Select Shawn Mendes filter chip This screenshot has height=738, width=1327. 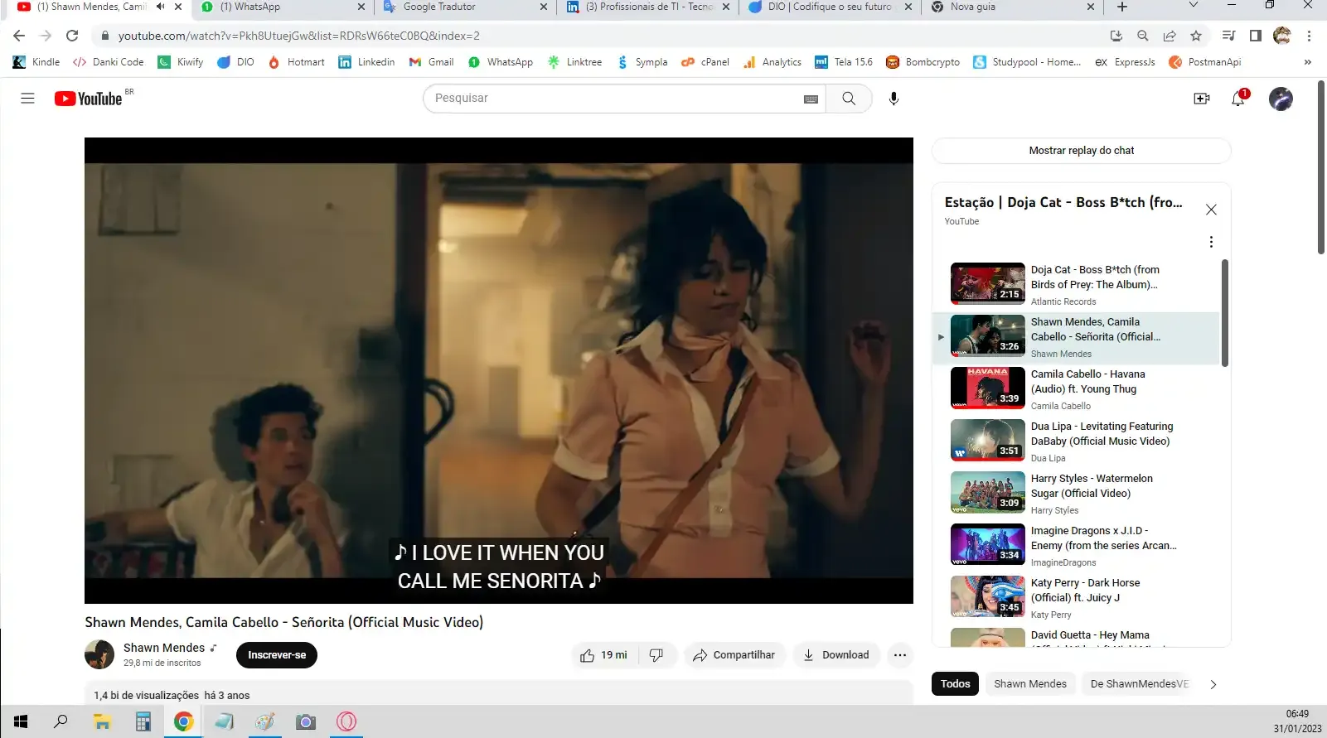[1030, 684]
